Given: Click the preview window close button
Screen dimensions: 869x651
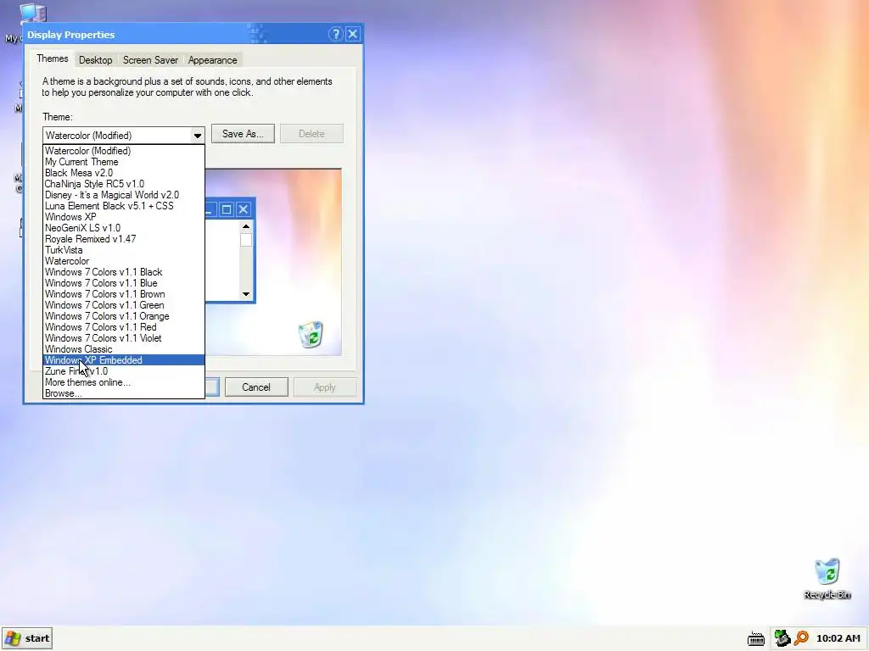Looking at the screenshot, I should click(x=244, y=209).
